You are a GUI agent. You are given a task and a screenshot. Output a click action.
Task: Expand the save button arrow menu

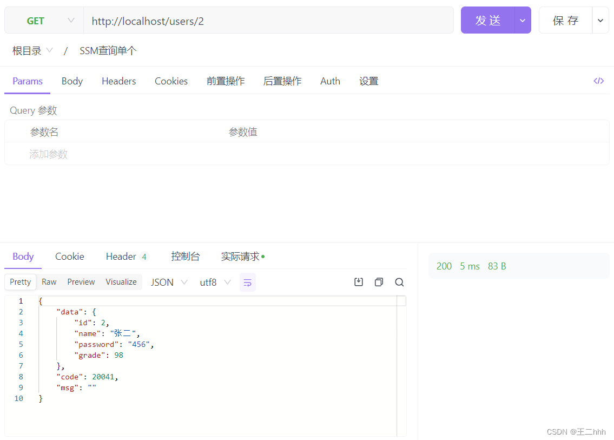pos(600,21)
